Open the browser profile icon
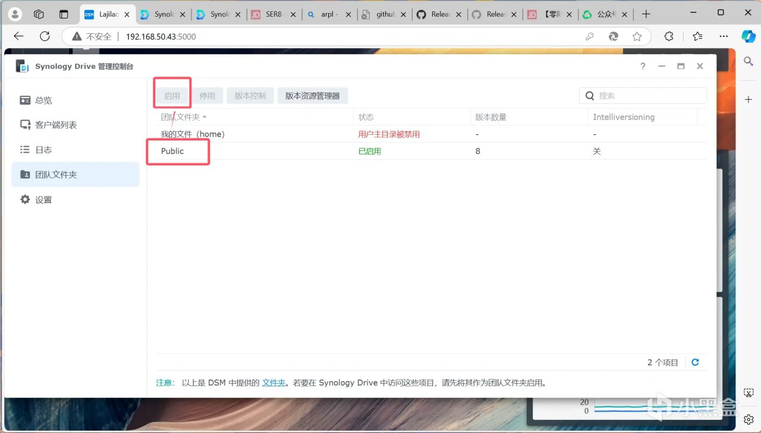 pyautogui.click(x=16, y=14)
